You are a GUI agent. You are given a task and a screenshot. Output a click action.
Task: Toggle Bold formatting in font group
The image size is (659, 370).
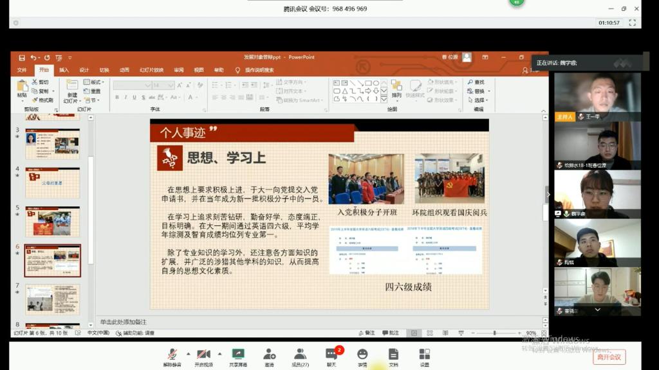tap(117, 98)
